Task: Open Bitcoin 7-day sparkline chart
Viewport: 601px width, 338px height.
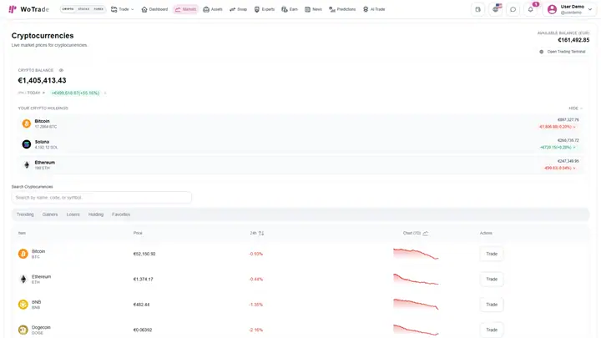Action: [416, 254]
